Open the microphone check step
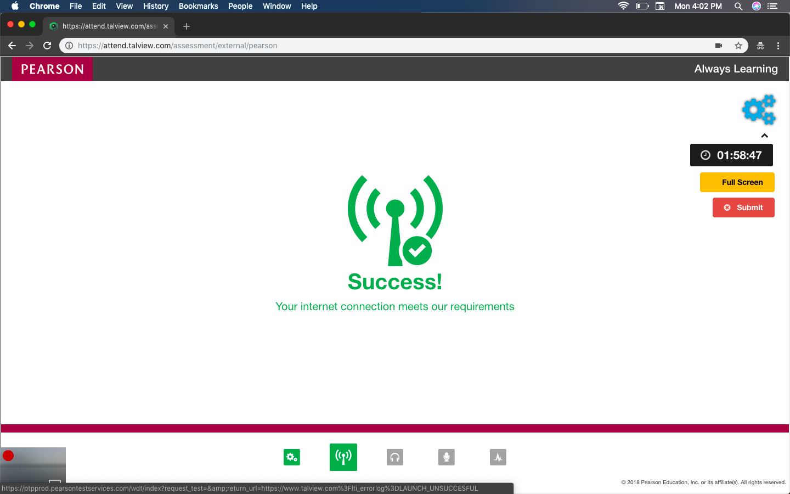790x494 pixels. tap(447, 457)
